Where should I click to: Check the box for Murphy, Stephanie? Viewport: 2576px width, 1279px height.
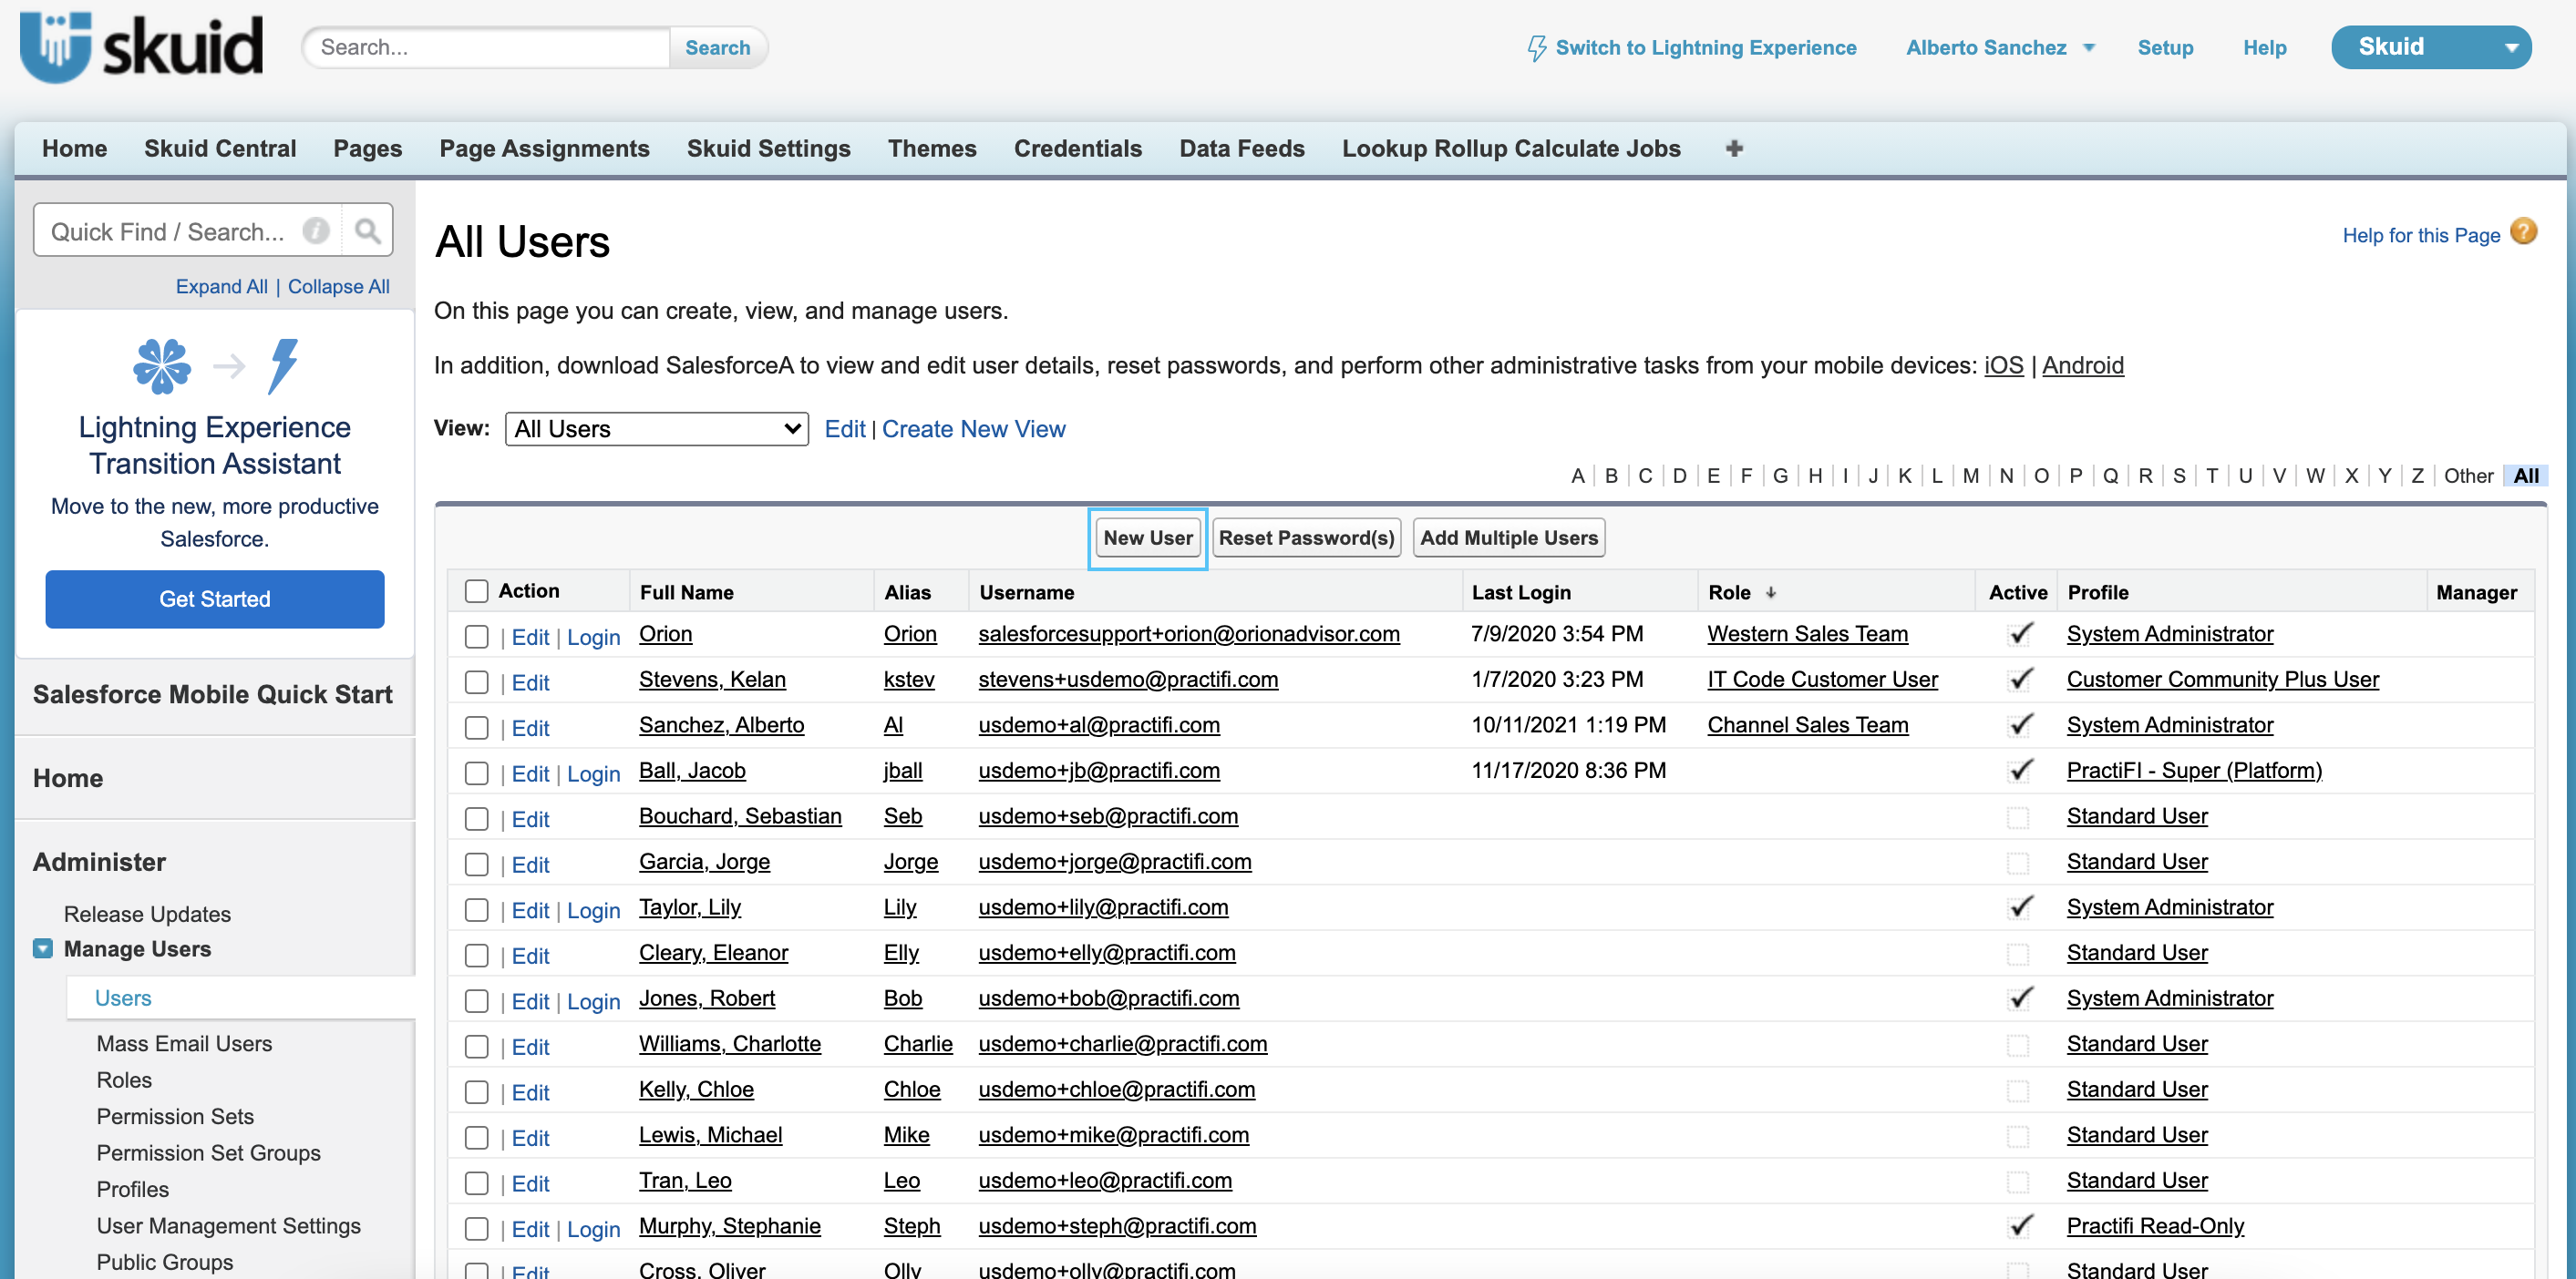(x=477, y=1228)
